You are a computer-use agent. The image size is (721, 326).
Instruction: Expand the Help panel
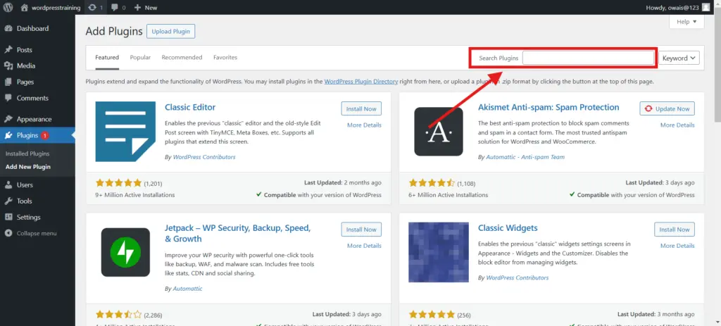pos(686,22)
